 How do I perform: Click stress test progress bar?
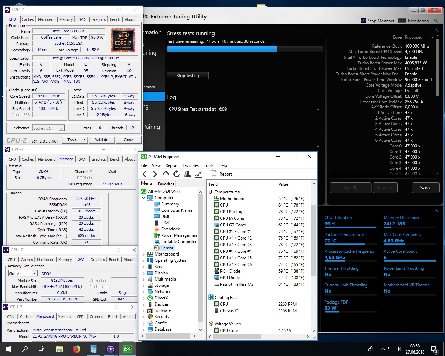[245, 49]
